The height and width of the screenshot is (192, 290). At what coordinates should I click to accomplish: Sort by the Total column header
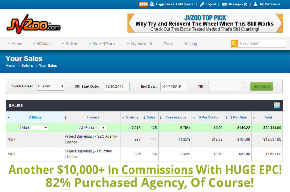tap(268, 117)
